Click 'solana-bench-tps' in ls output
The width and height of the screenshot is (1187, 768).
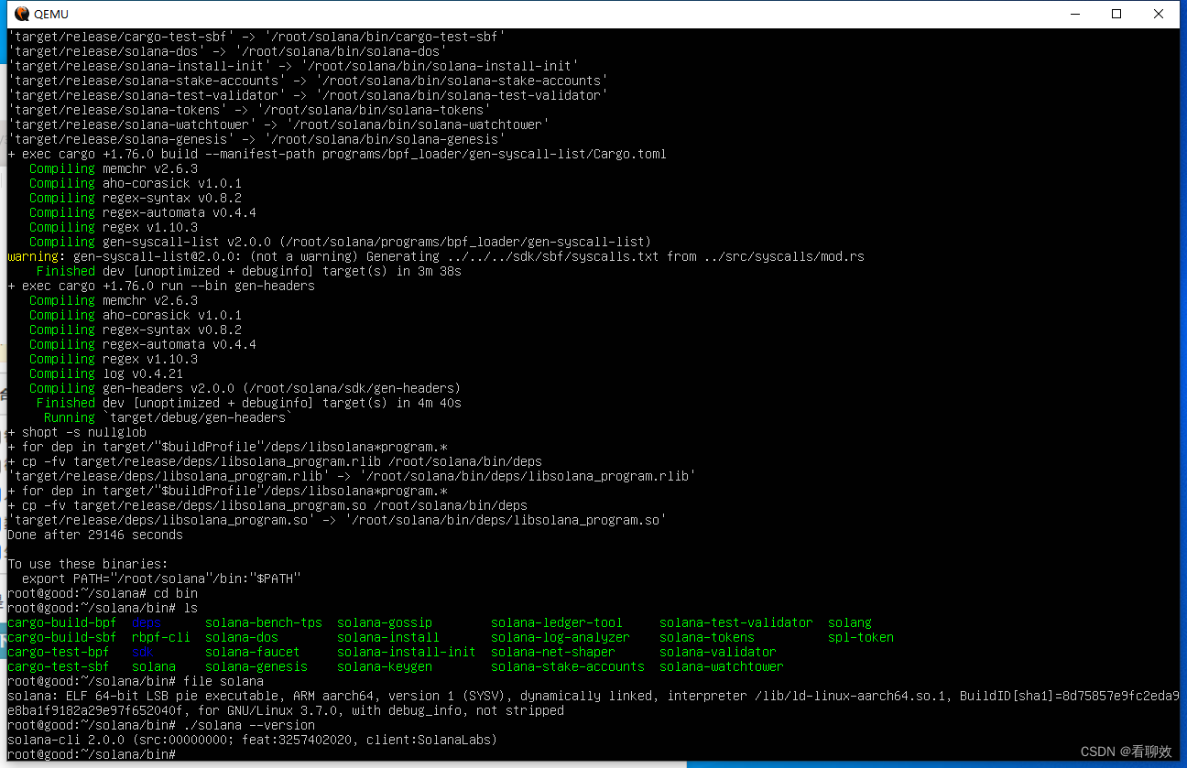coord(264,622)
